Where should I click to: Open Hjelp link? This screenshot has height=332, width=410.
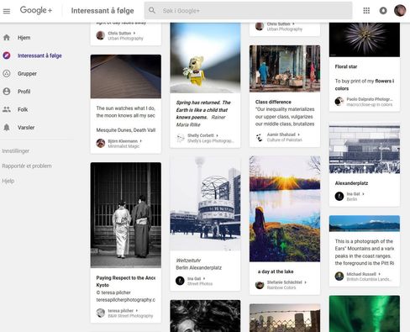tap(8, 181)
